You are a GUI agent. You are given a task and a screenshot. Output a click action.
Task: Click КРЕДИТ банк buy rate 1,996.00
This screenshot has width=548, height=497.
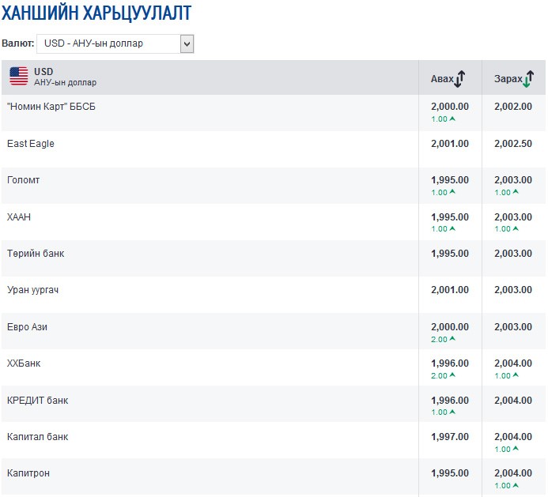point(450,401)
